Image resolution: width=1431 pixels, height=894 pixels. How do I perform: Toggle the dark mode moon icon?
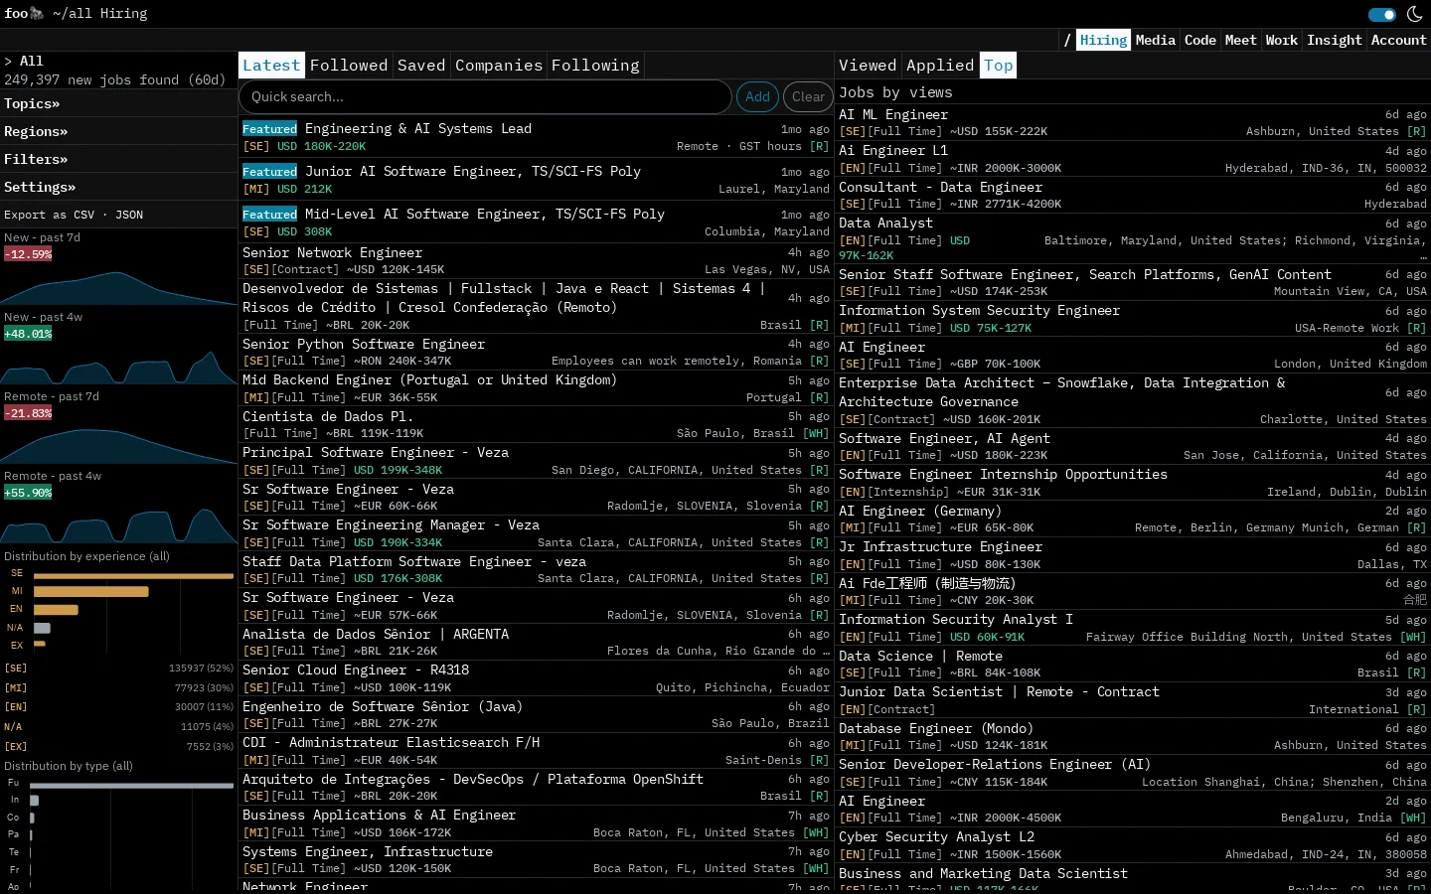(x=1414, y=14)
